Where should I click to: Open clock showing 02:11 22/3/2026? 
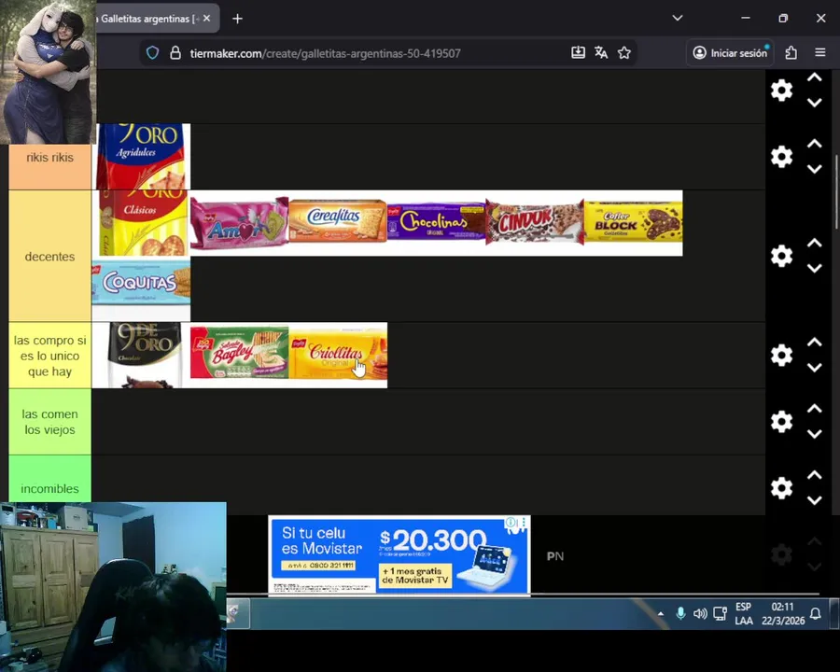pos(783,613)
